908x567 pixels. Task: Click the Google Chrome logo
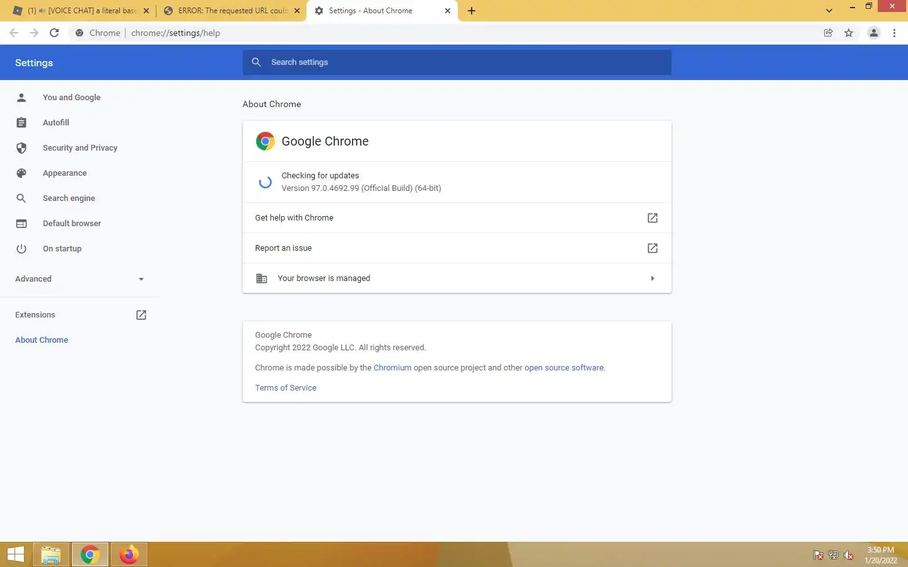[265, 141]
